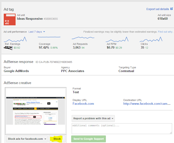The width and height of the screenshot is (174, 143).
Task: Expand Report a problem with this ad dropdown
Action: 93,118
